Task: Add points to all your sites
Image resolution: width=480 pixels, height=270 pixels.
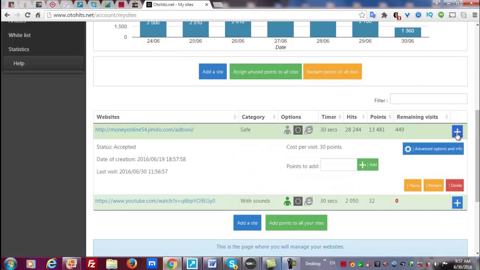Action: (296, 223)
